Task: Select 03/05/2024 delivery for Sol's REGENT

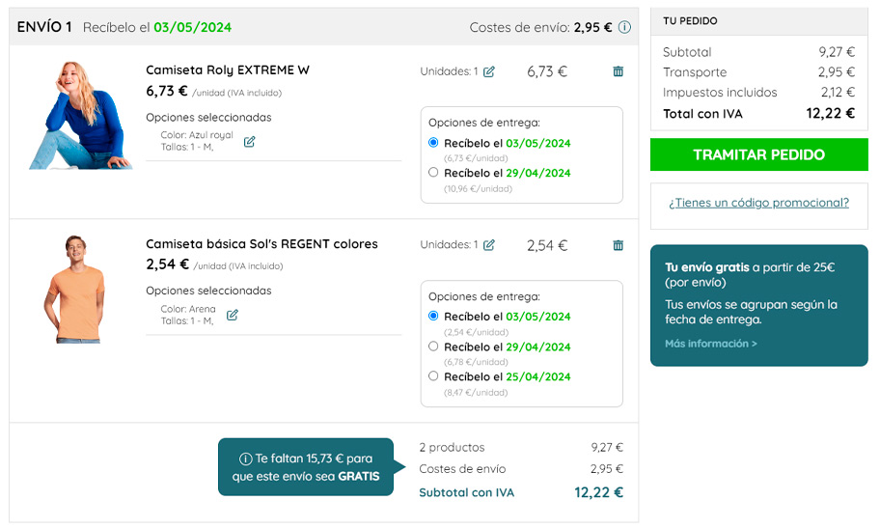Action: (x=433, y=317)
